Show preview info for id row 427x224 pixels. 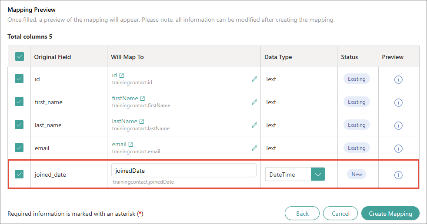(x=398, y=79)
